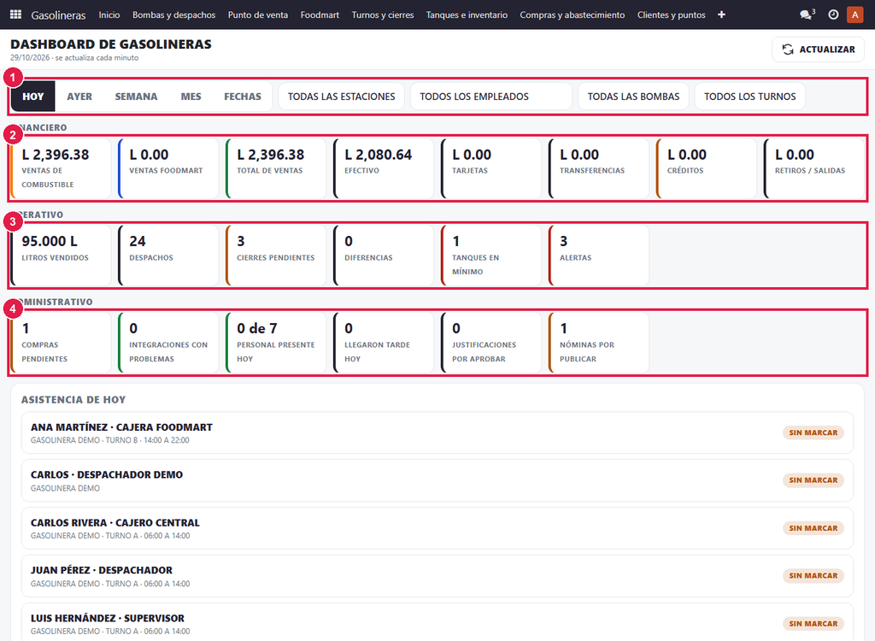Open the VENTAS FOODMART card
The height and width of the screenshot is (641, 875).
[168, 168]
